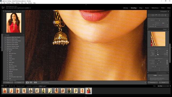Collapse the Lens Corrections panel triangle
Image resolution: width=172 pixels, height=97 pixels.
168,73
